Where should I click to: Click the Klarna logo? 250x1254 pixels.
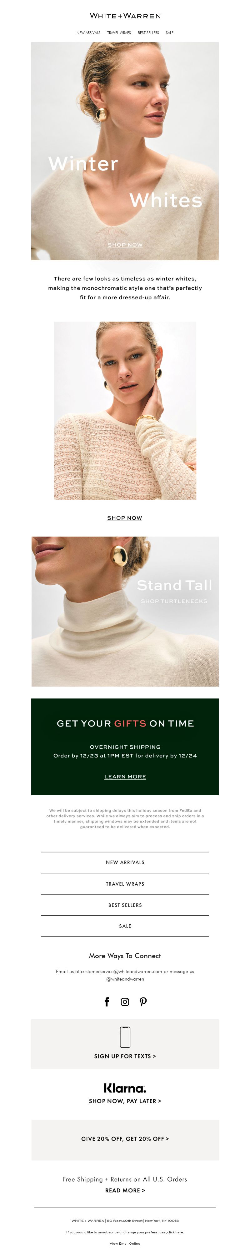pos(125,1087)
